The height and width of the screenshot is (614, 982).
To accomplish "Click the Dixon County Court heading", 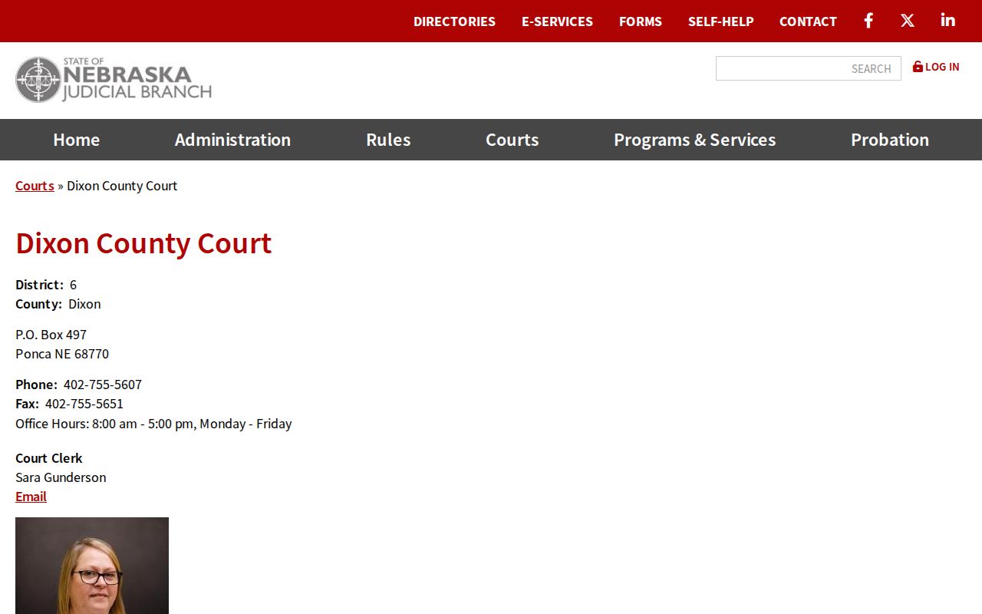I will tap(143, 243).
